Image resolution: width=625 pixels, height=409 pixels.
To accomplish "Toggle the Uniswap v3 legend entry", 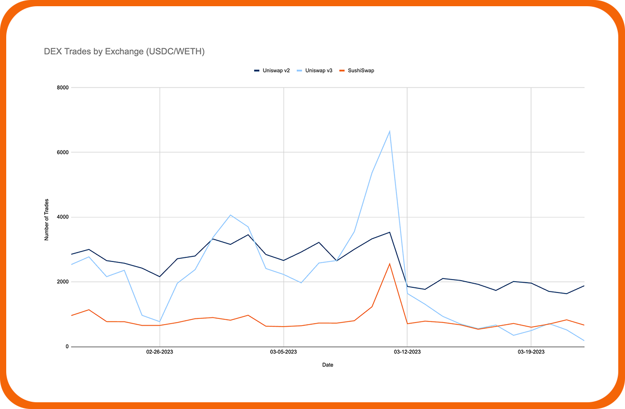I will tap(318, 70).
